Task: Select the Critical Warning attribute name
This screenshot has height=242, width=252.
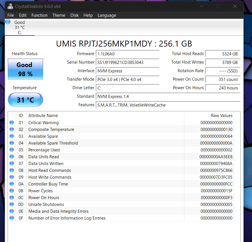Action: point(43,123)
